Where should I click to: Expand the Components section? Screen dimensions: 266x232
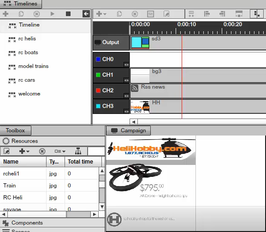[x=53, y=223]
